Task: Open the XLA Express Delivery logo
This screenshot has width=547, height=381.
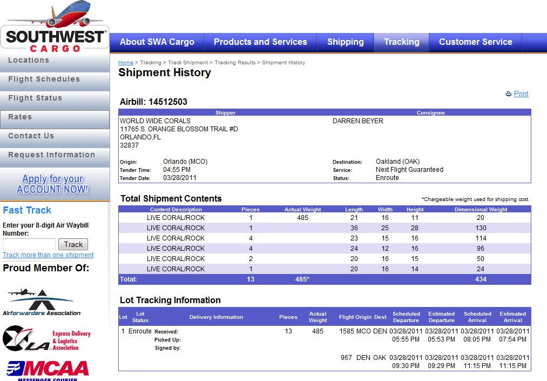Action: (x=46, y=338)
